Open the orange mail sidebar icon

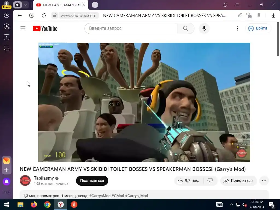point(7,161)
